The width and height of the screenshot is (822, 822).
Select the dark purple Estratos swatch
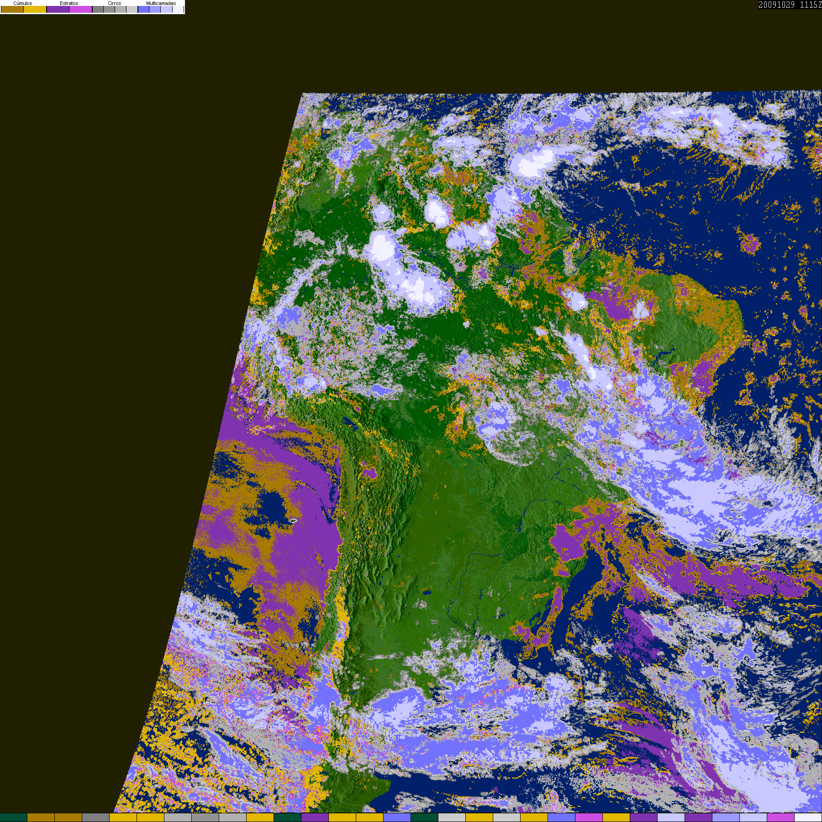[58, 10]
